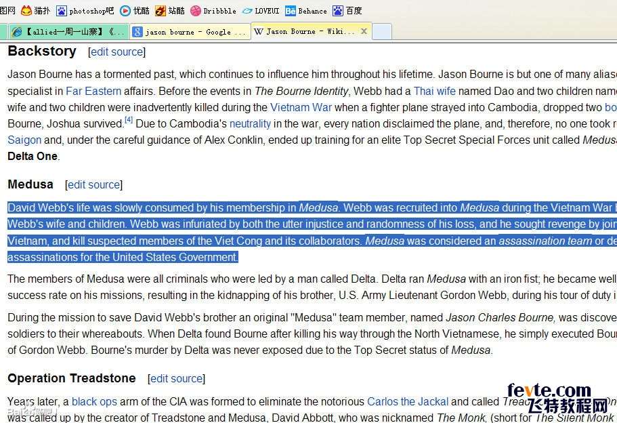617x423 pixels.
Task: Click the Medusa section heading
Action: point(30,184)
